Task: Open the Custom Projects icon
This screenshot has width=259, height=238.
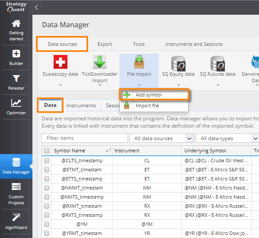Action: 16,187
